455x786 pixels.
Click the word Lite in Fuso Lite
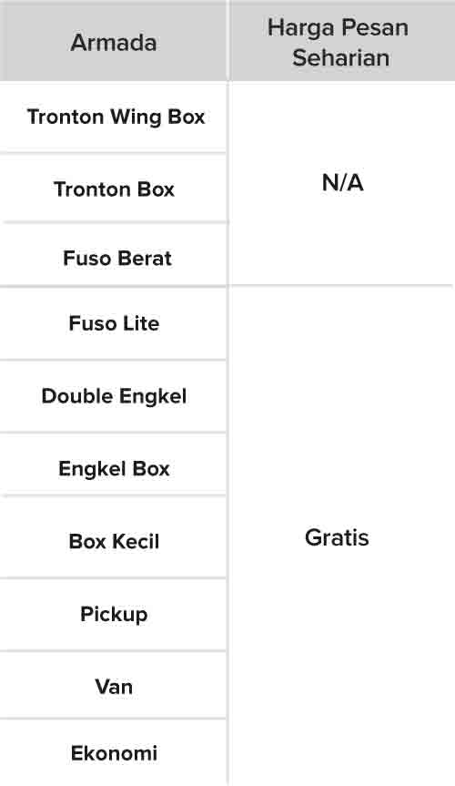point(141,323)
